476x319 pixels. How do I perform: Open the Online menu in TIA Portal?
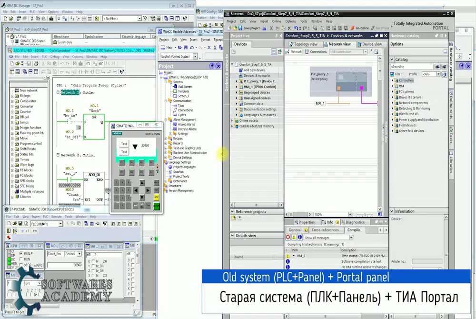click(276, 21)
